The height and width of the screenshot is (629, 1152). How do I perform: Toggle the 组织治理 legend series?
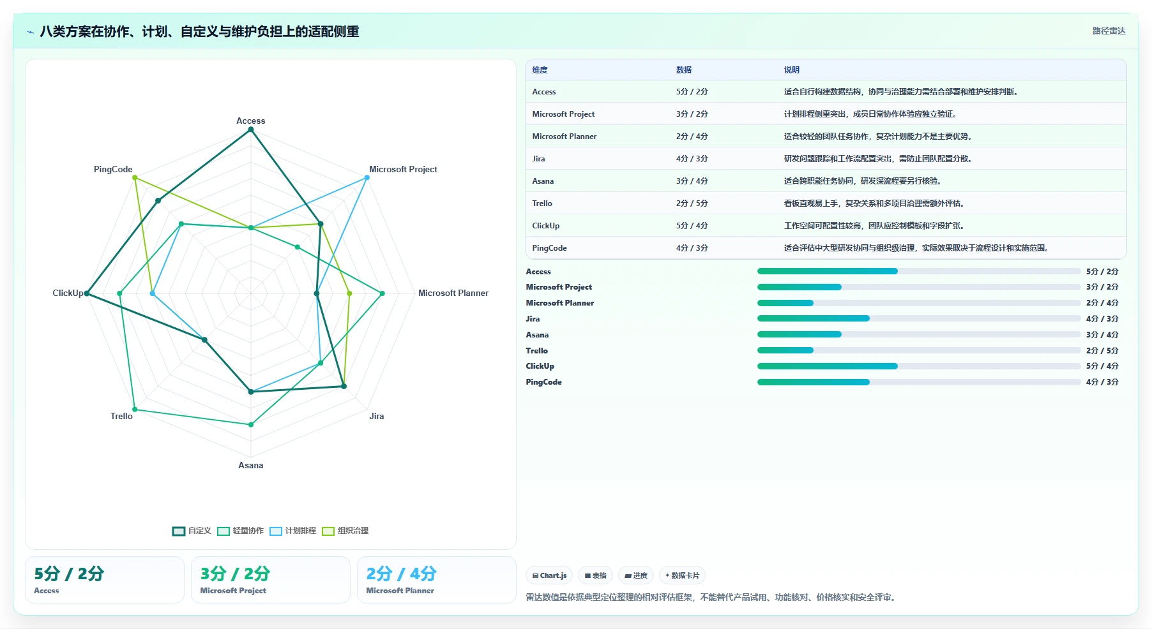pos(345,531)
